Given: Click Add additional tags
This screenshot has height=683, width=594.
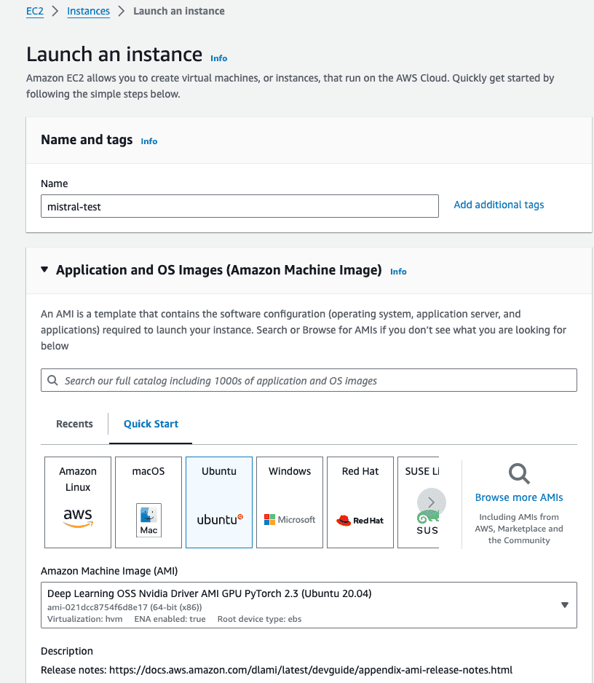Looking at the screenshot, I should pyautogui.click(x=499, y=205).
